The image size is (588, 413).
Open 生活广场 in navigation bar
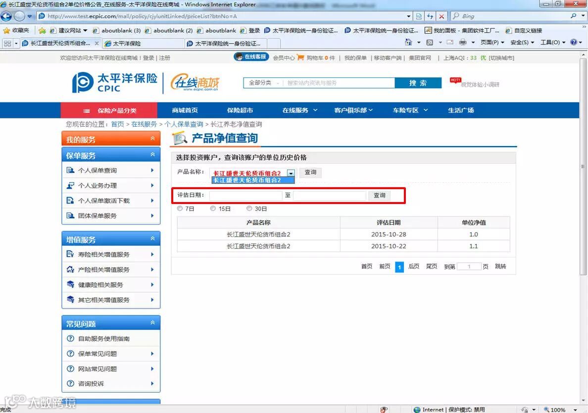pyautogui.click(x=461, y=110)
